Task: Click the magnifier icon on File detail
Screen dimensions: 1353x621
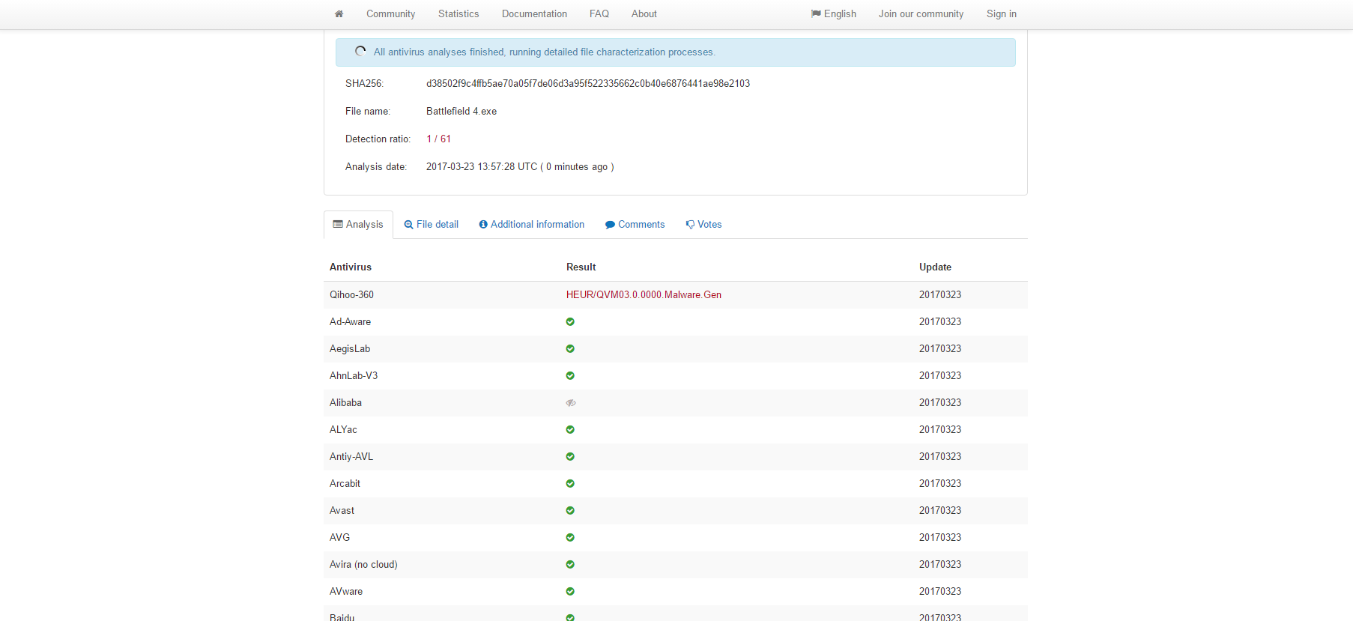Action: pyautogui.click(x=408, y=225)
